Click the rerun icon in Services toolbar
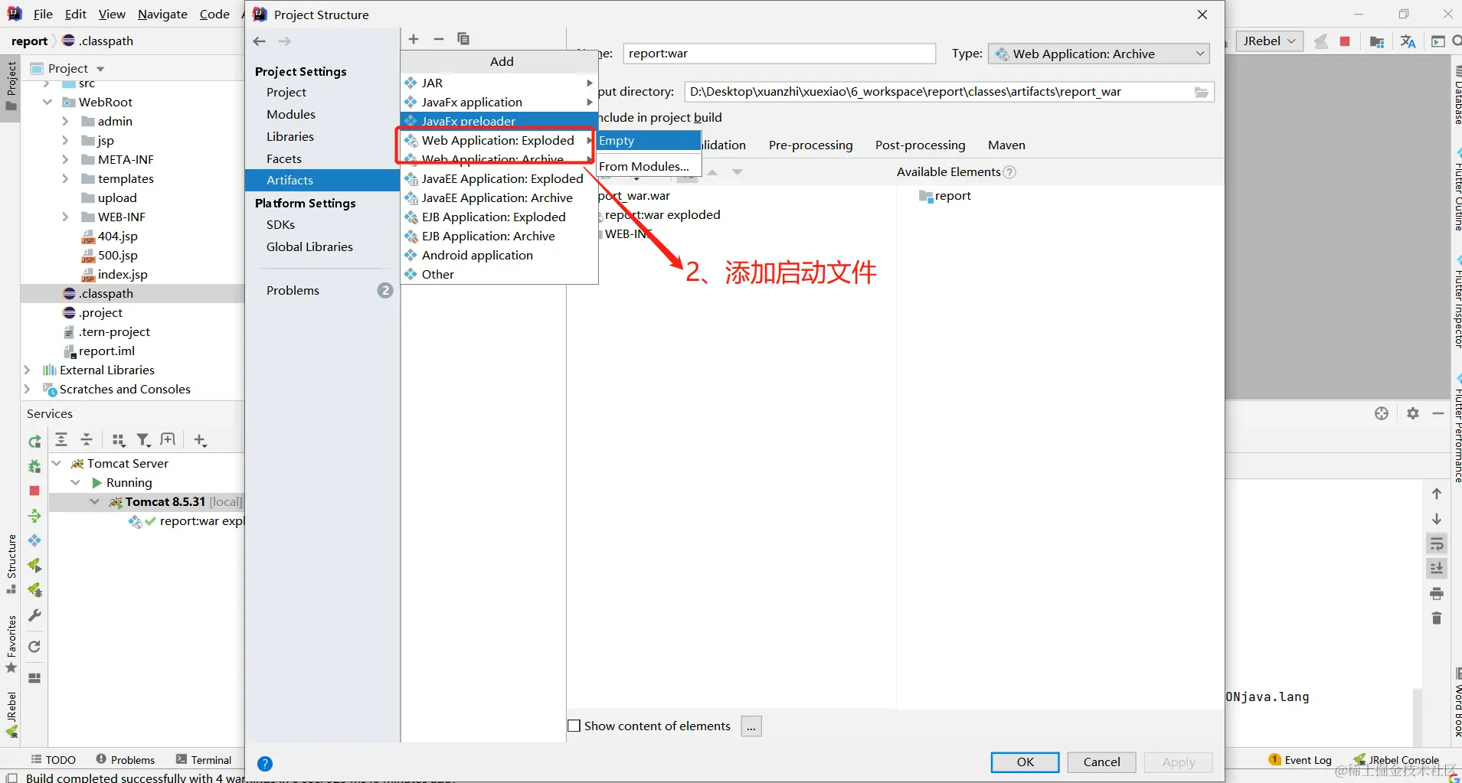The width and height of the screenshot is (1462, 783). (34, 441)
